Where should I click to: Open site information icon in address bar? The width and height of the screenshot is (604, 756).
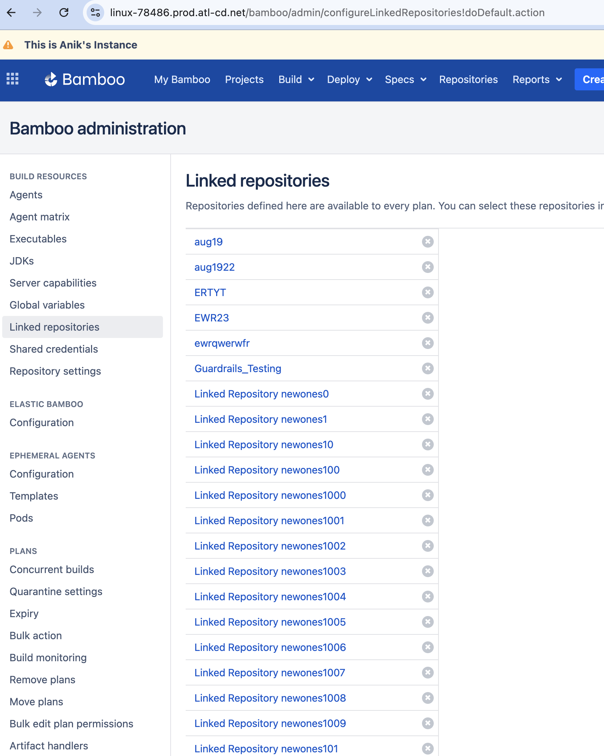click(x=95, y=13)
